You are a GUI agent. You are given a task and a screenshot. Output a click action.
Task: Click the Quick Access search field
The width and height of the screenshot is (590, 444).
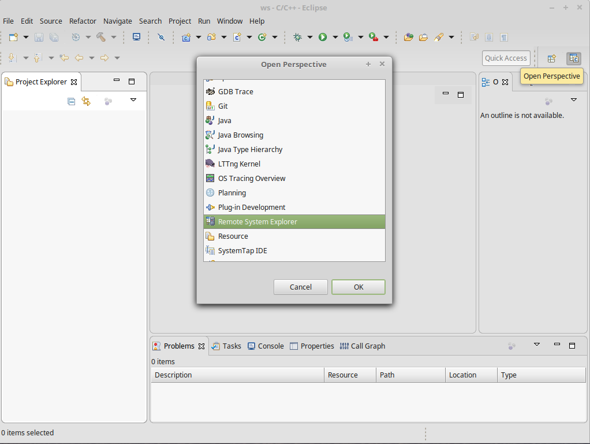tap(506, 58)
